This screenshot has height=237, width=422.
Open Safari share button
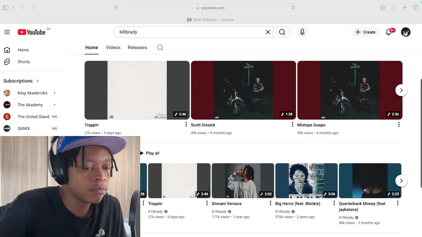pyautogui.click(x=394, y=8)
